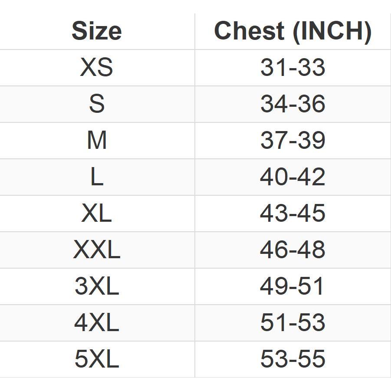Select the S size cell
The image size is (391, 391).
point(96,104)
